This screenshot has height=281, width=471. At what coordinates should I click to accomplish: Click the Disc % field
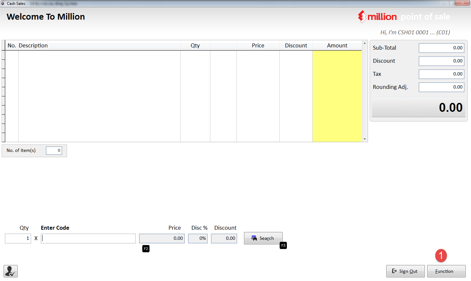[198, 238]
